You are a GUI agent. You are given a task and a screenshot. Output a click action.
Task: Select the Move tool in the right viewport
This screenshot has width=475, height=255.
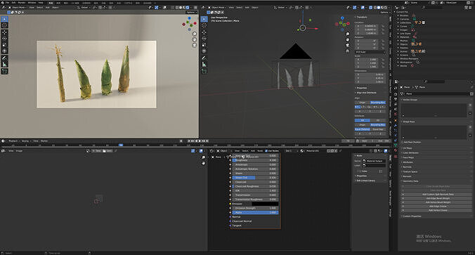[204, 32]
